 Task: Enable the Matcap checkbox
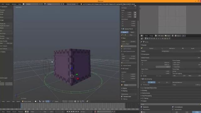(122, 99)
